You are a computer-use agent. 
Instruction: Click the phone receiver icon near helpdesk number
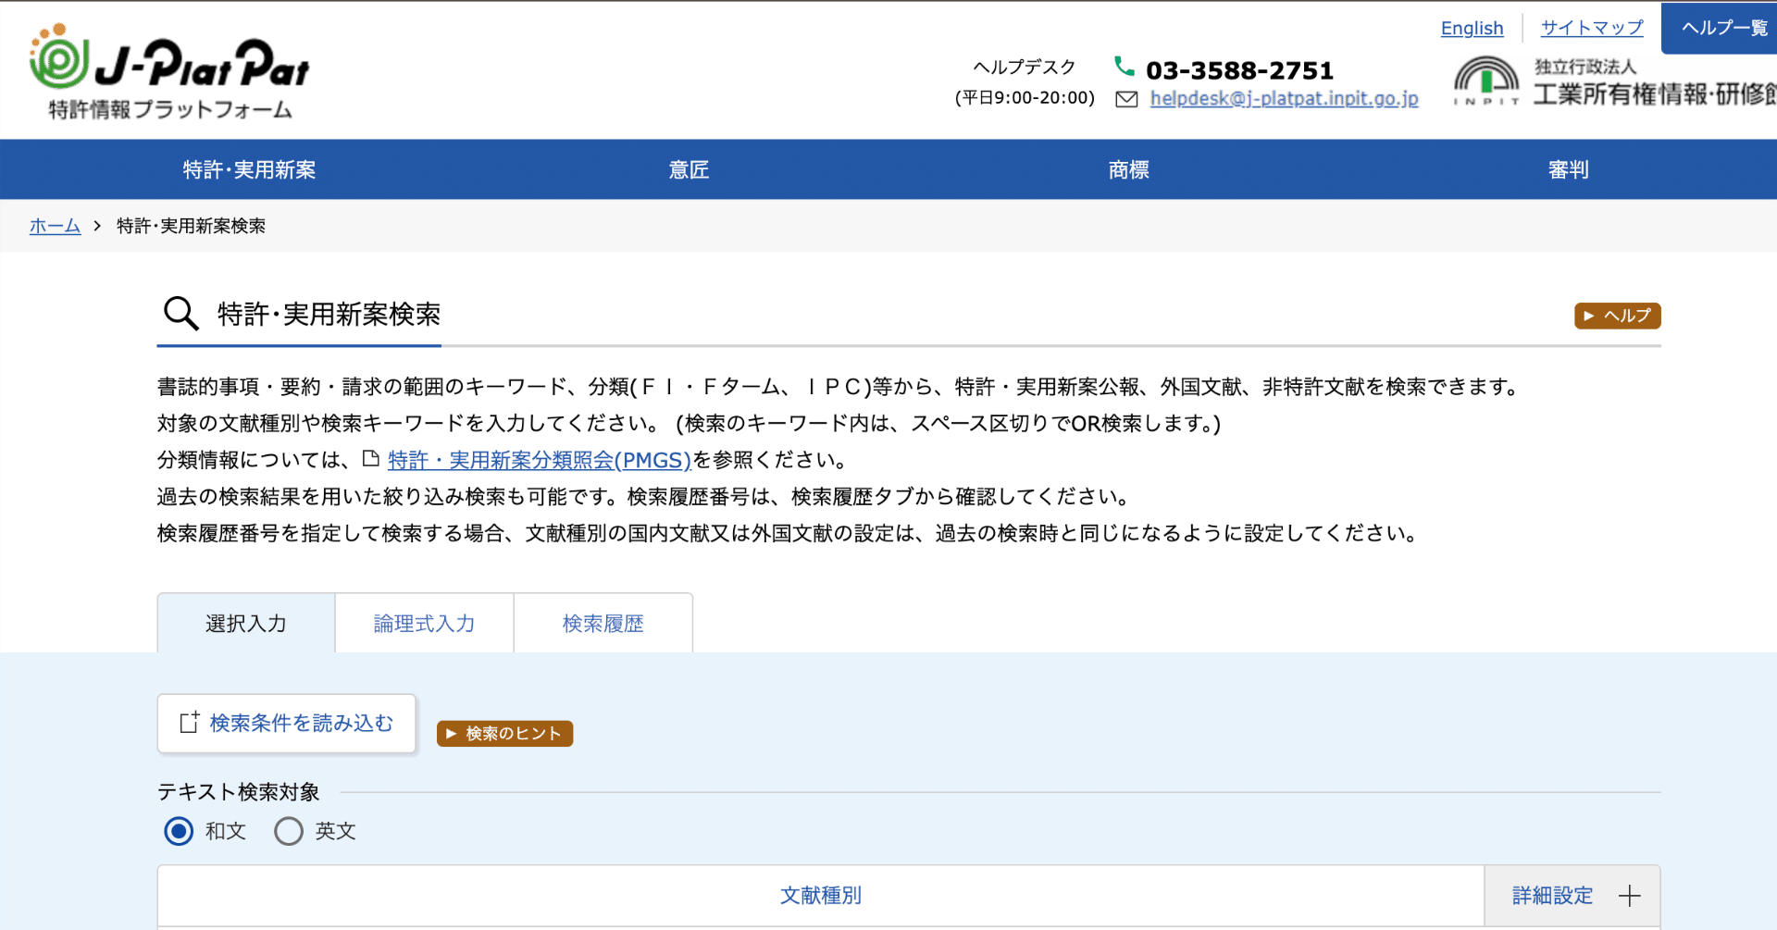[x=1125, y=67]
